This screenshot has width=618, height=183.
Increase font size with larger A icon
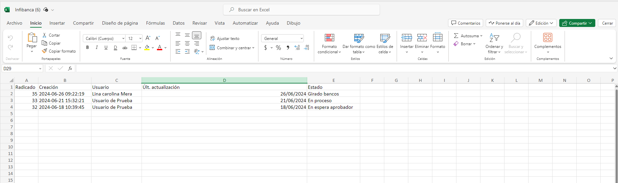(x=148, y=38)
